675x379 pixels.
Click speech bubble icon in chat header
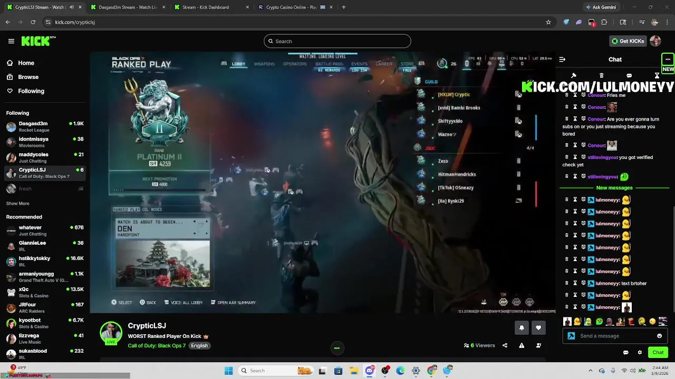[629, 76]
